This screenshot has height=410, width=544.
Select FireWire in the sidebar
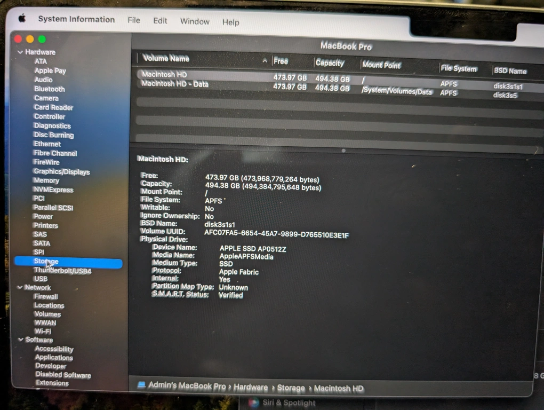coord(46,162)
